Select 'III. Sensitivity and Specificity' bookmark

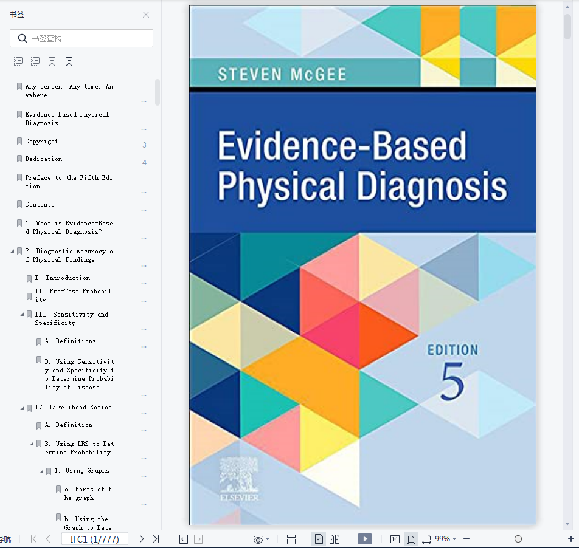point(72,318)
